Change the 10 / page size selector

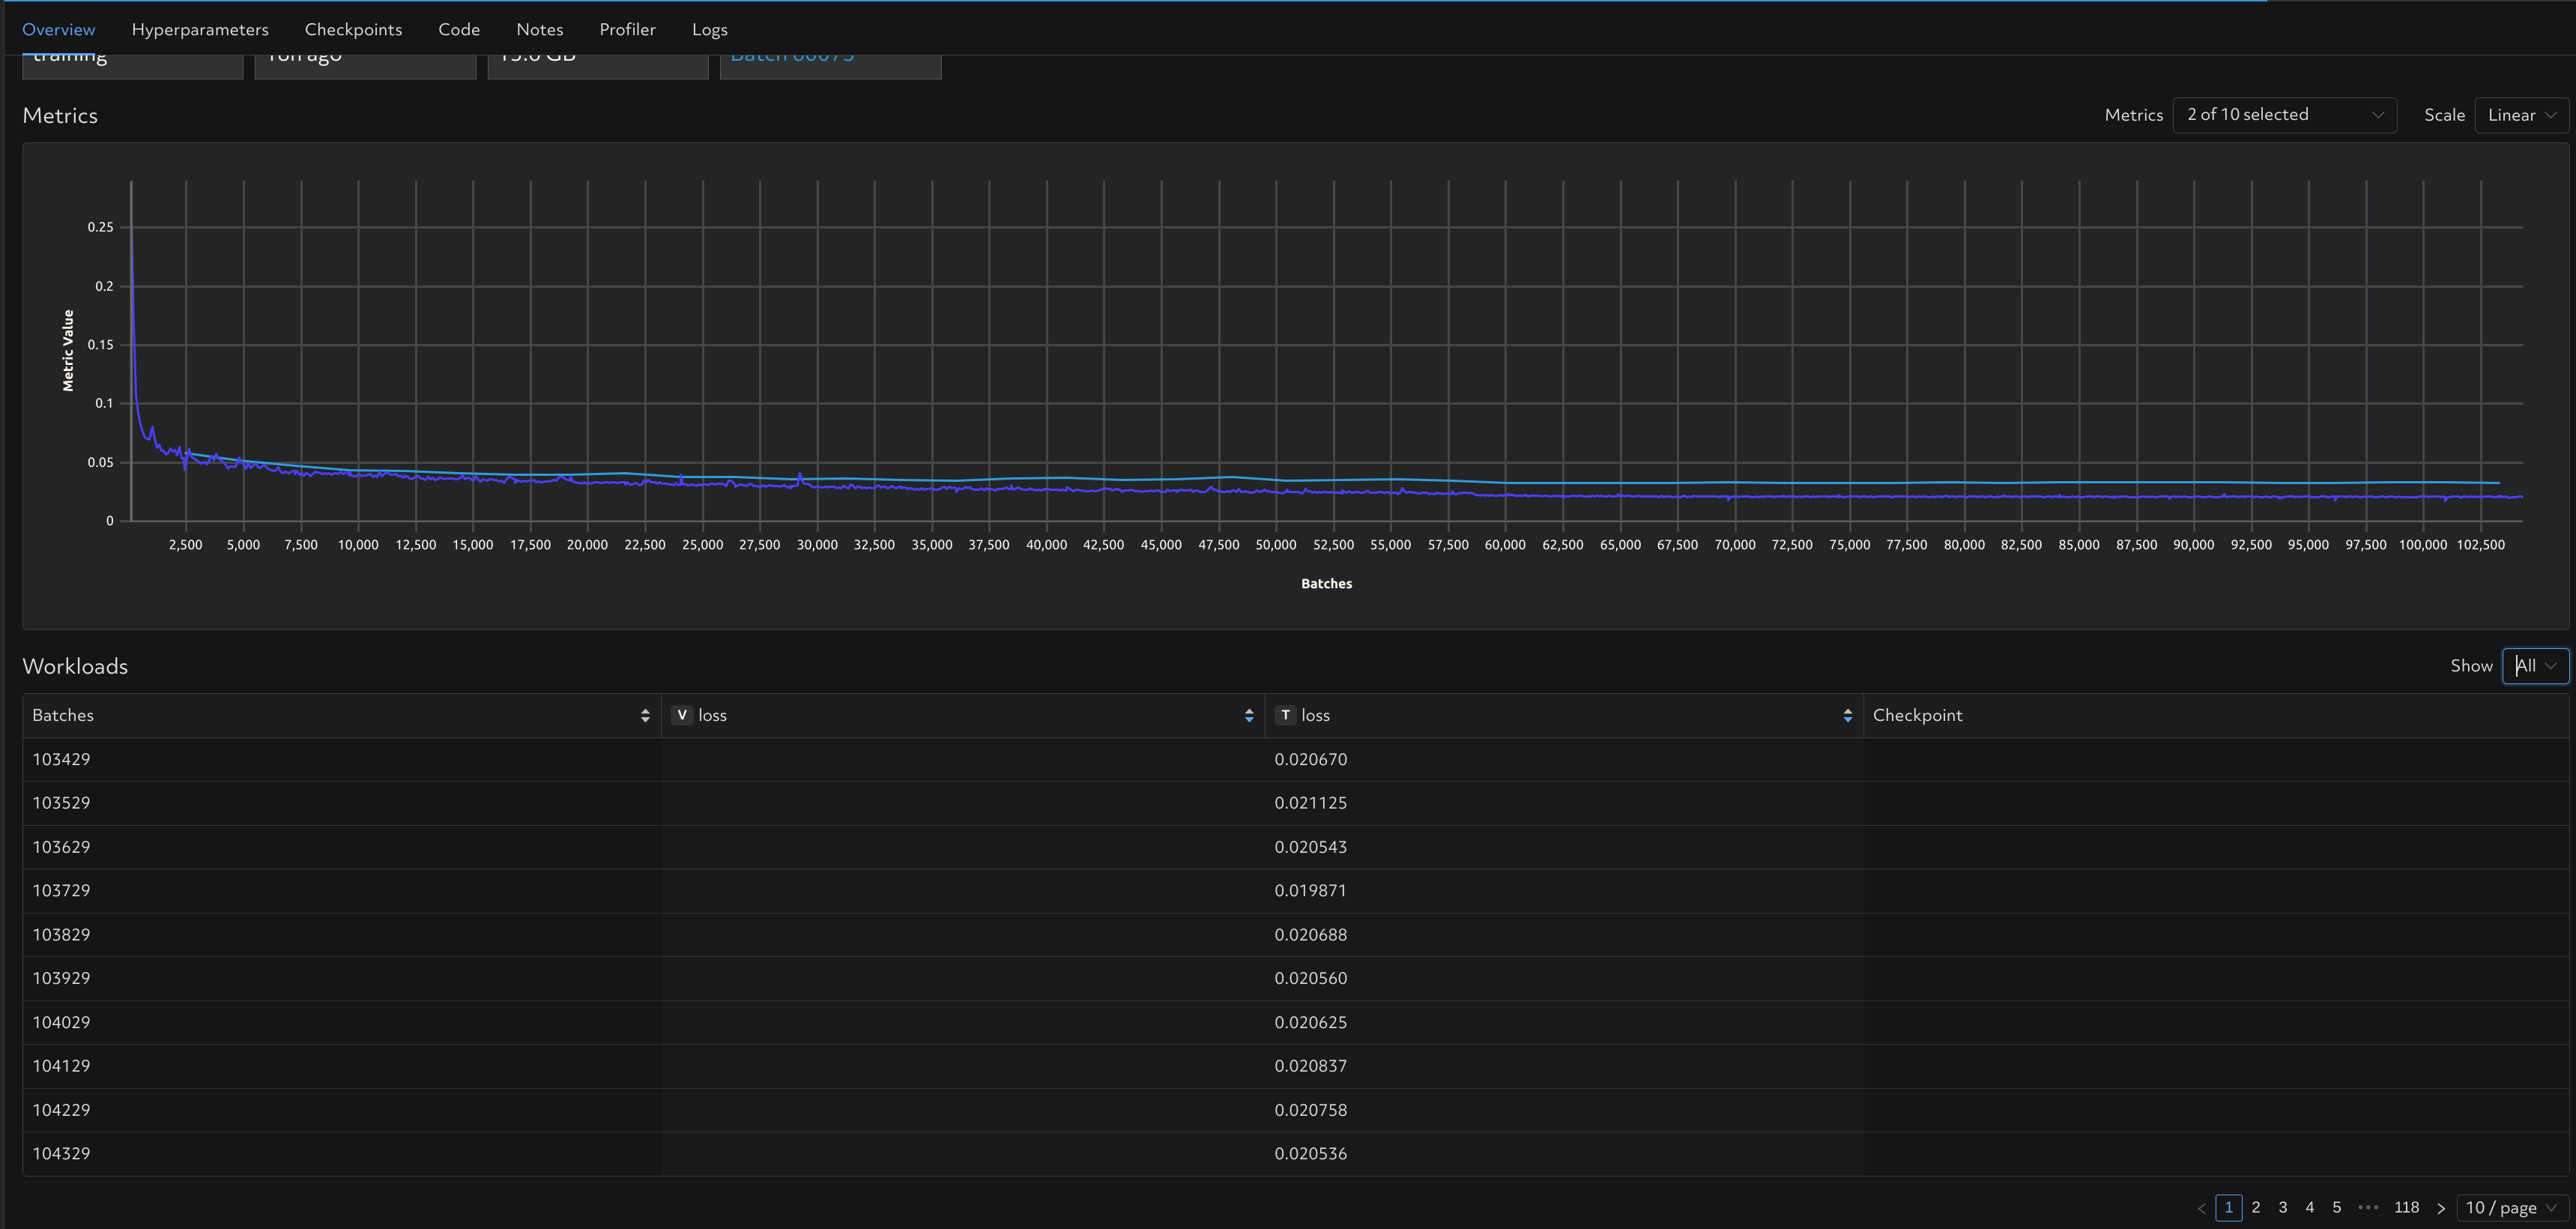tap(2509, 1208)
